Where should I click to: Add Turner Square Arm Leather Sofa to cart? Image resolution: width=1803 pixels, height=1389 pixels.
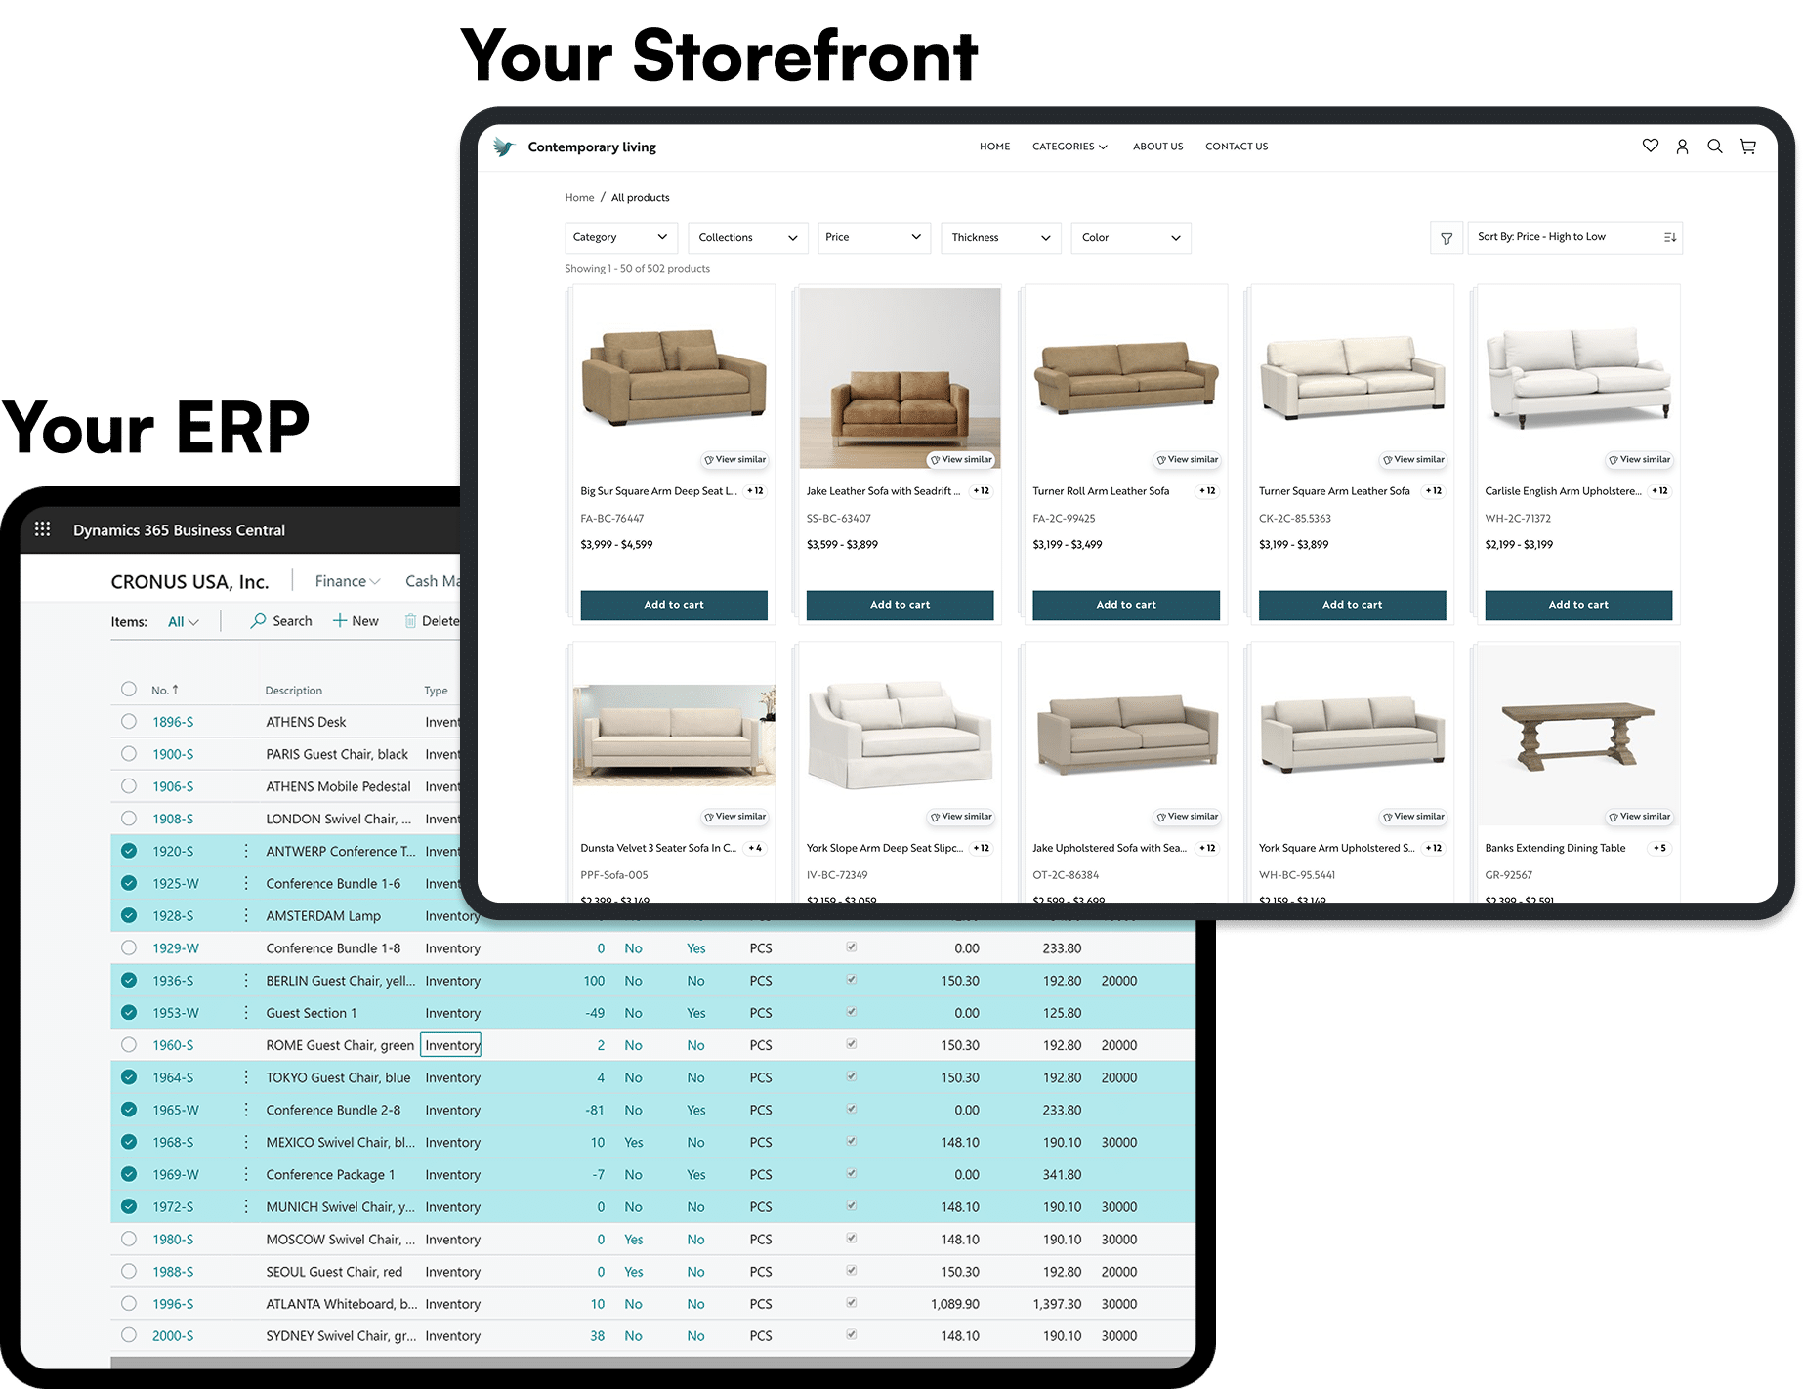point(1352,605)
